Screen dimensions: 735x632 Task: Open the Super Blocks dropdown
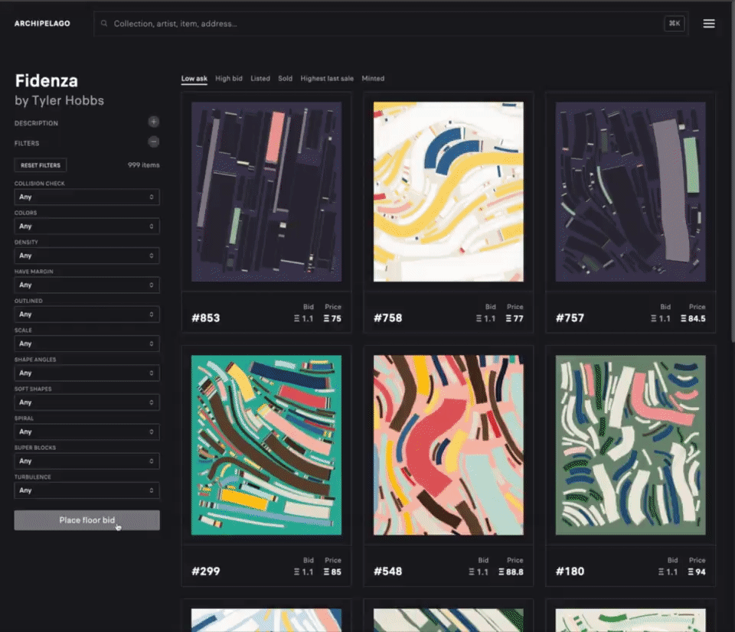pos(87,461)
